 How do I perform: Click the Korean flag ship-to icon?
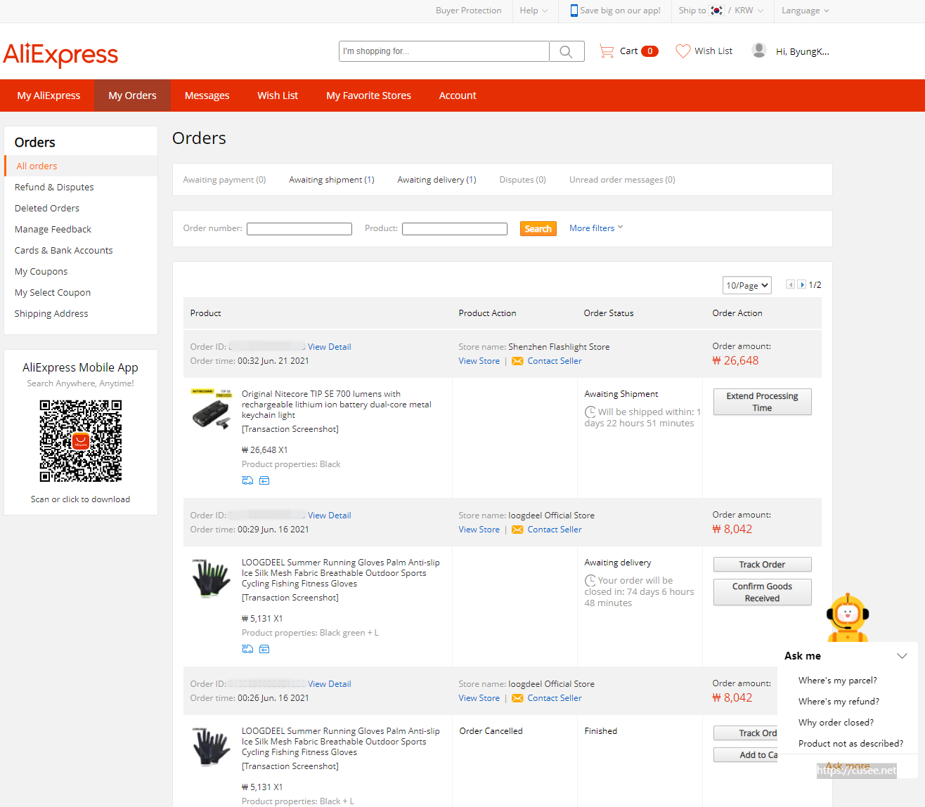point(716,11)
